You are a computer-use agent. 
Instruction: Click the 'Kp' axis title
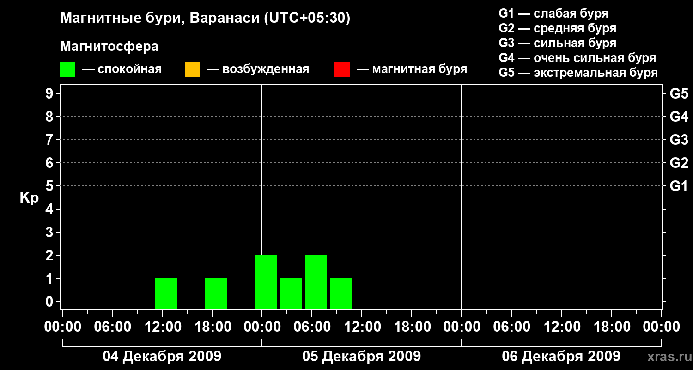[29, 198]
